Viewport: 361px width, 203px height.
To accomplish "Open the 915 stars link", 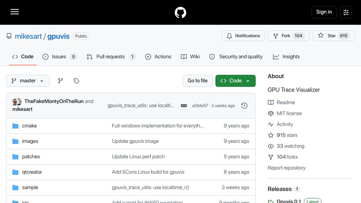I will 287,135.
